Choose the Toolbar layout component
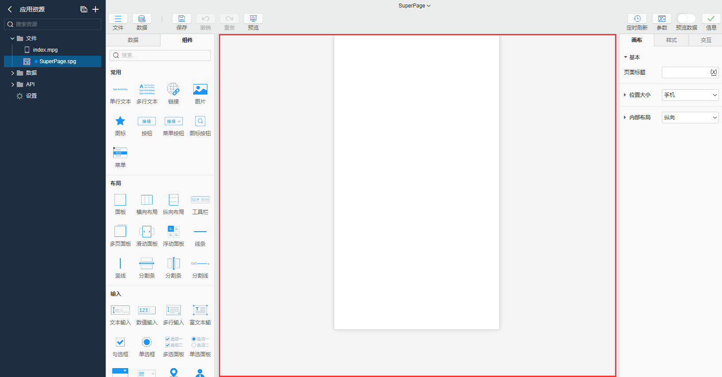722x377 pixels. tap(200, 200)
